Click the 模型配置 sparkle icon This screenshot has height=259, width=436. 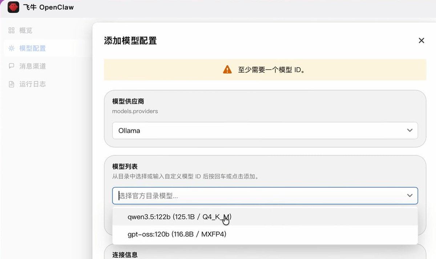(12, 48)
